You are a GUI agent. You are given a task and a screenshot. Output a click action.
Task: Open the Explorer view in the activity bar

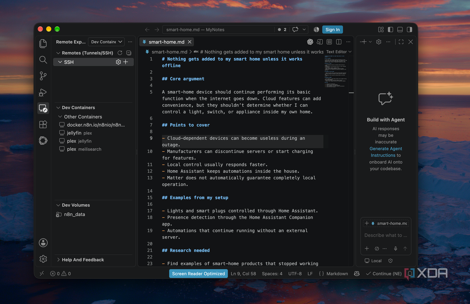pos(43,44)
